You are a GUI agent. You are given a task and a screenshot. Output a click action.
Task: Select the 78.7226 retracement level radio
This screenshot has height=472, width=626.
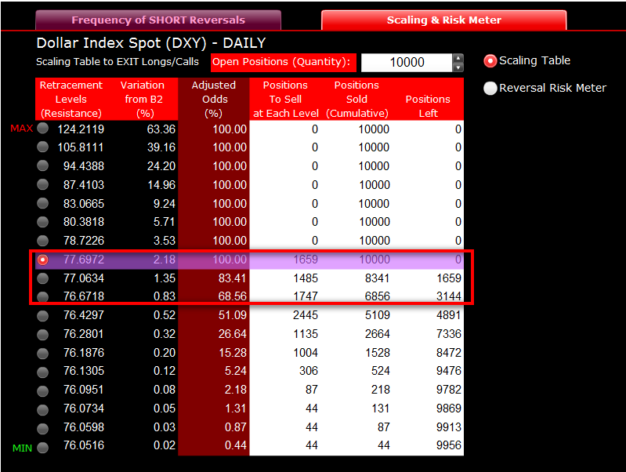pyautogui.click(x=43, y=240)
